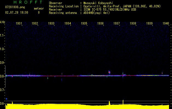The height and width of the screenshot is (109, 172).
Task: Click the Observer field label
Action: coord(56,3)
